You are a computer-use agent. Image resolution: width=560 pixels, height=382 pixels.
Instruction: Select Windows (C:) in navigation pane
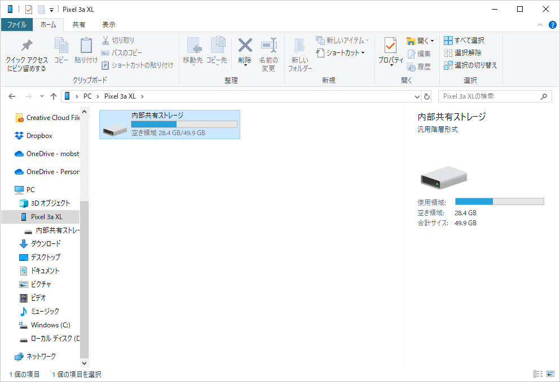[x=50, y=325]
